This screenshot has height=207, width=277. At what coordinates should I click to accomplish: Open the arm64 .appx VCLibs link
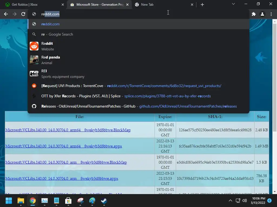coord(64,146)
